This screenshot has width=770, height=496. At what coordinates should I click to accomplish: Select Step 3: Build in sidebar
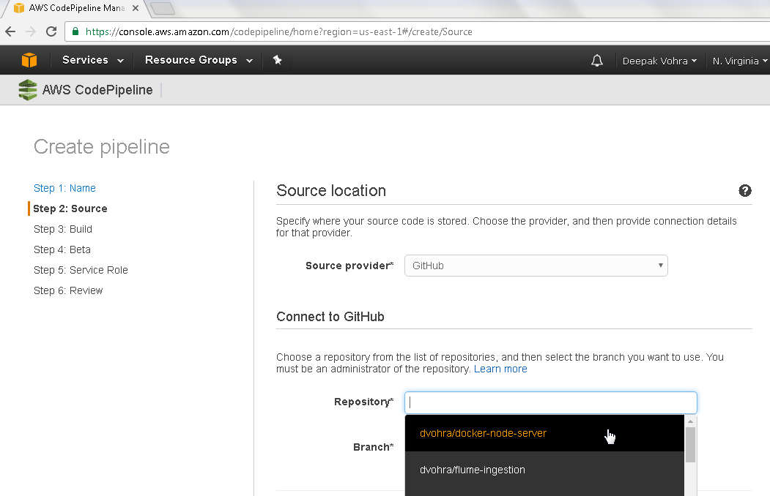(x=63, y=230)
